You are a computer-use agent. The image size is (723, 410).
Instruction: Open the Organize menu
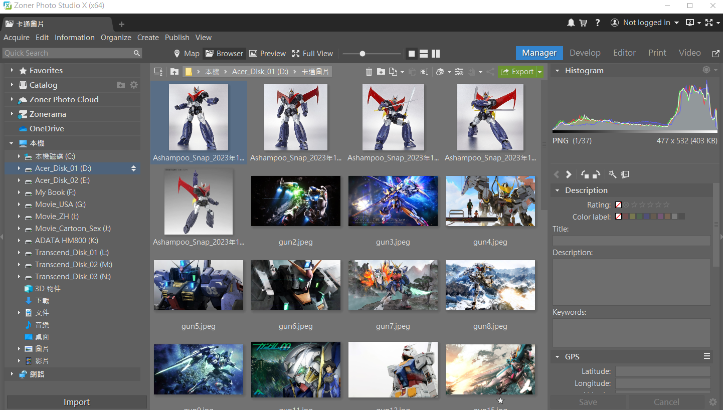point(116,38)
